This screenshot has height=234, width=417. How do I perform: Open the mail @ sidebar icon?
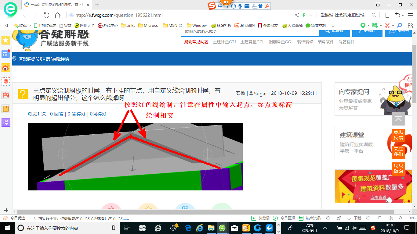click(x=6, y=81)
